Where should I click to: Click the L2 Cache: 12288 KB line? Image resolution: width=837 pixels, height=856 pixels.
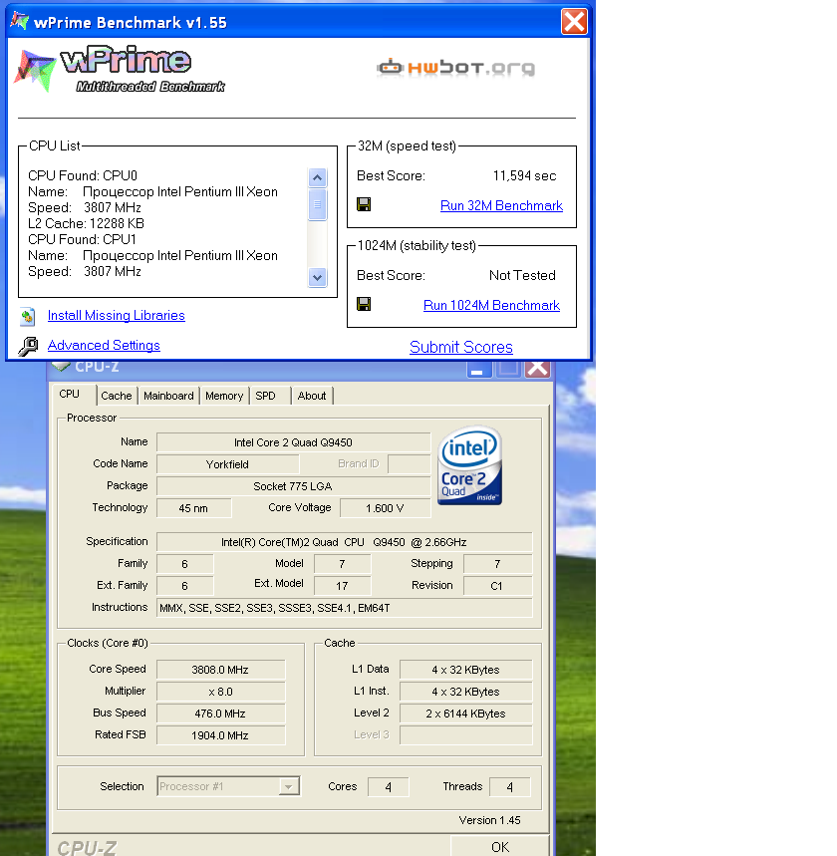pos(87,223)
